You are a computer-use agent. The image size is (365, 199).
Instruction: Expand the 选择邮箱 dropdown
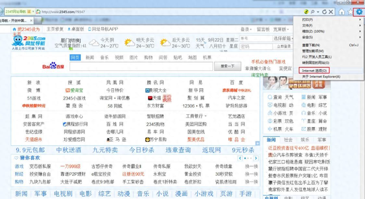292,39
